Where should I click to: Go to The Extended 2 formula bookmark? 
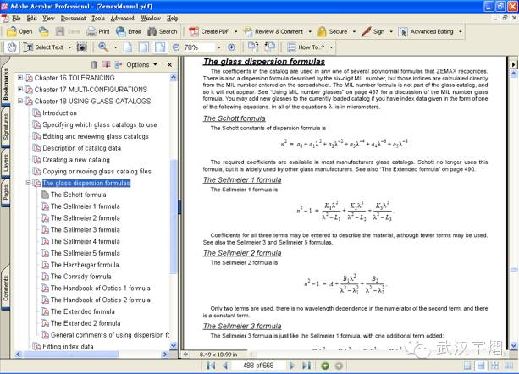pyautogui.click(x=86, y=323)
